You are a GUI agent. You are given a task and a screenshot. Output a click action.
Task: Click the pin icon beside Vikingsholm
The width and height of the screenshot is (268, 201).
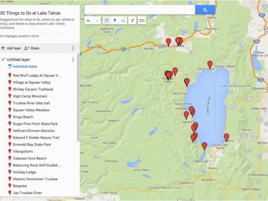(x=10, y=151)
